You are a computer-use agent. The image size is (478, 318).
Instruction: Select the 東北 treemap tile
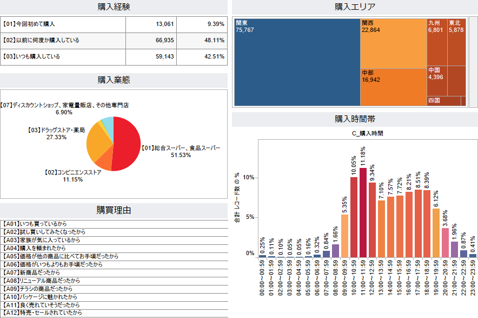[x=457, y=42]
